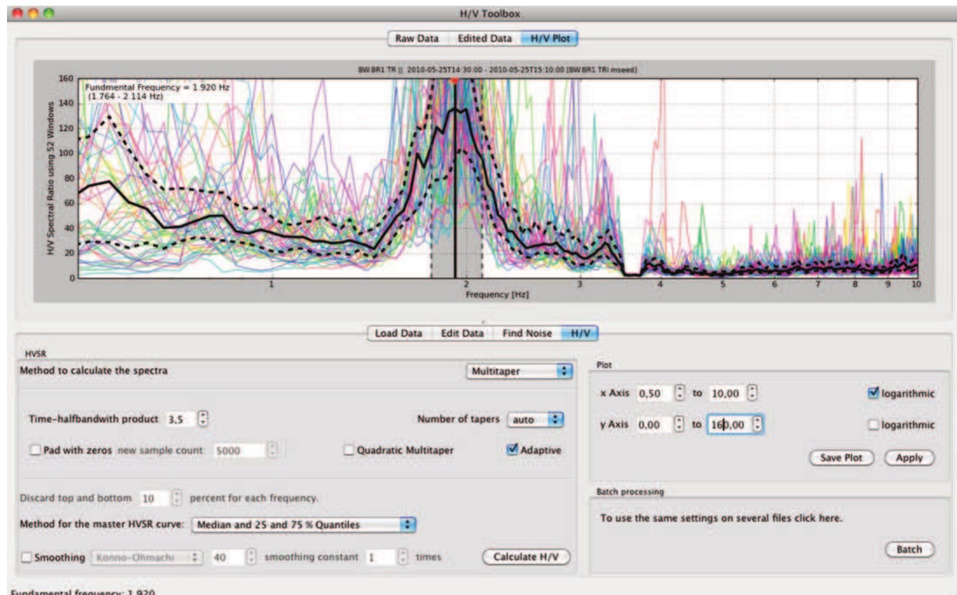
Task: Open the Find Noise tab
Action: (x=527, y=333)
